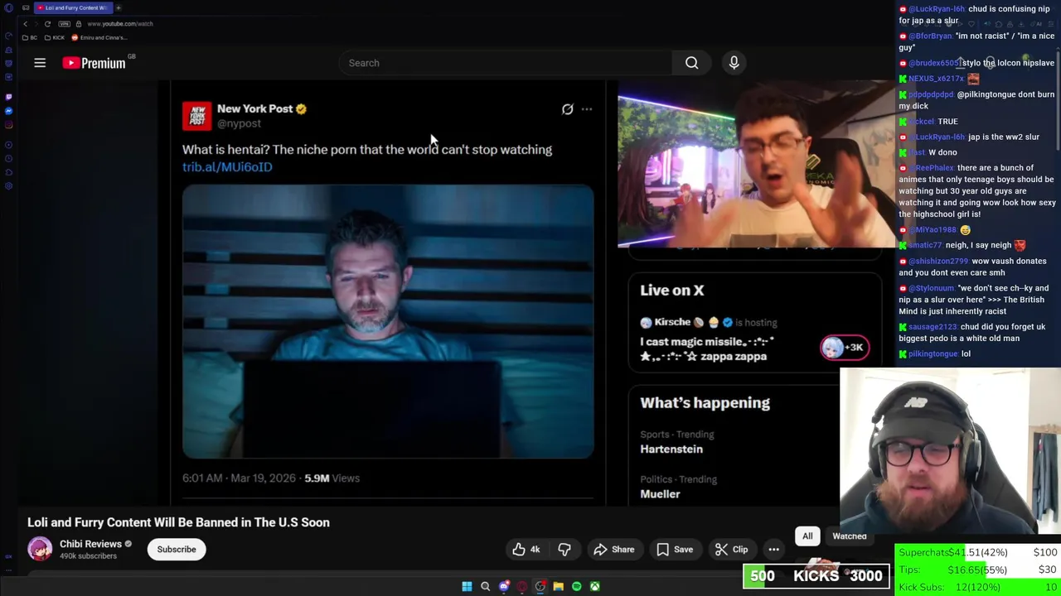
Task: Open Instagram in Opera sidebar
Action: coord(8,125)
